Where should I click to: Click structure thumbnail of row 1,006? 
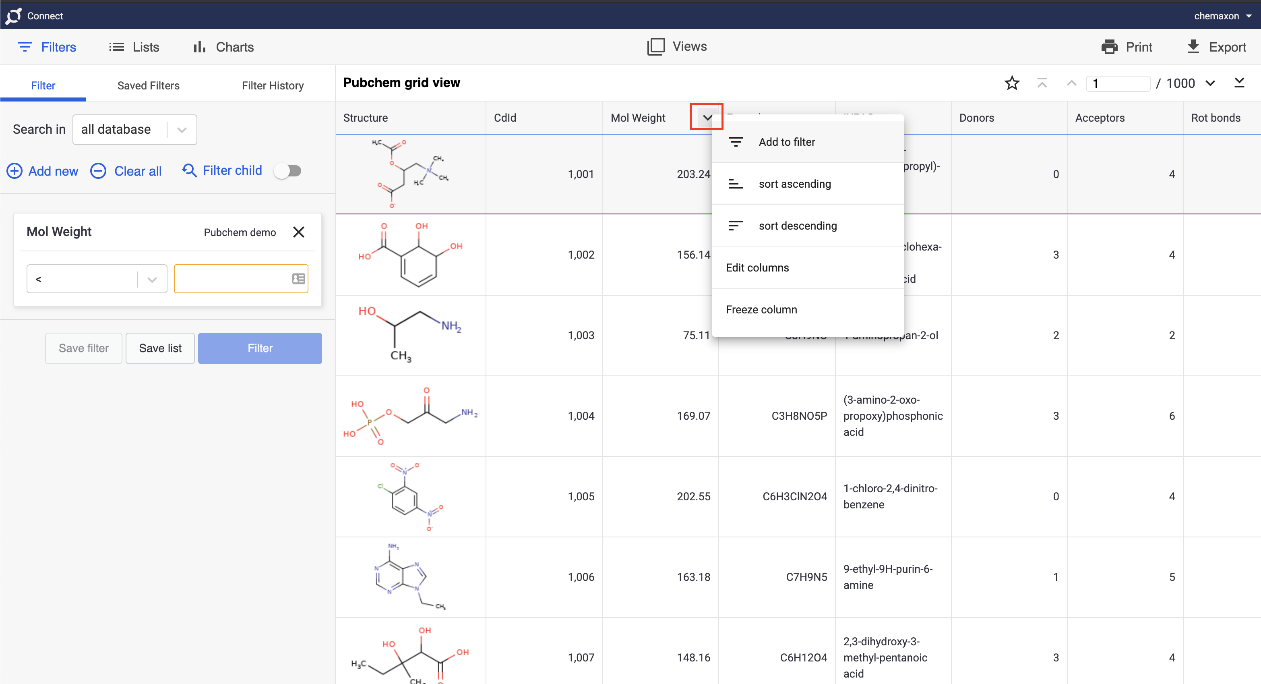tap(410, 577)
